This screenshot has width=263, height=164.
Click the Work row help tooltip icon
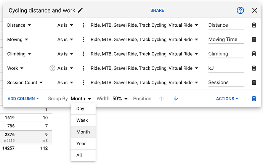point(53,68)
